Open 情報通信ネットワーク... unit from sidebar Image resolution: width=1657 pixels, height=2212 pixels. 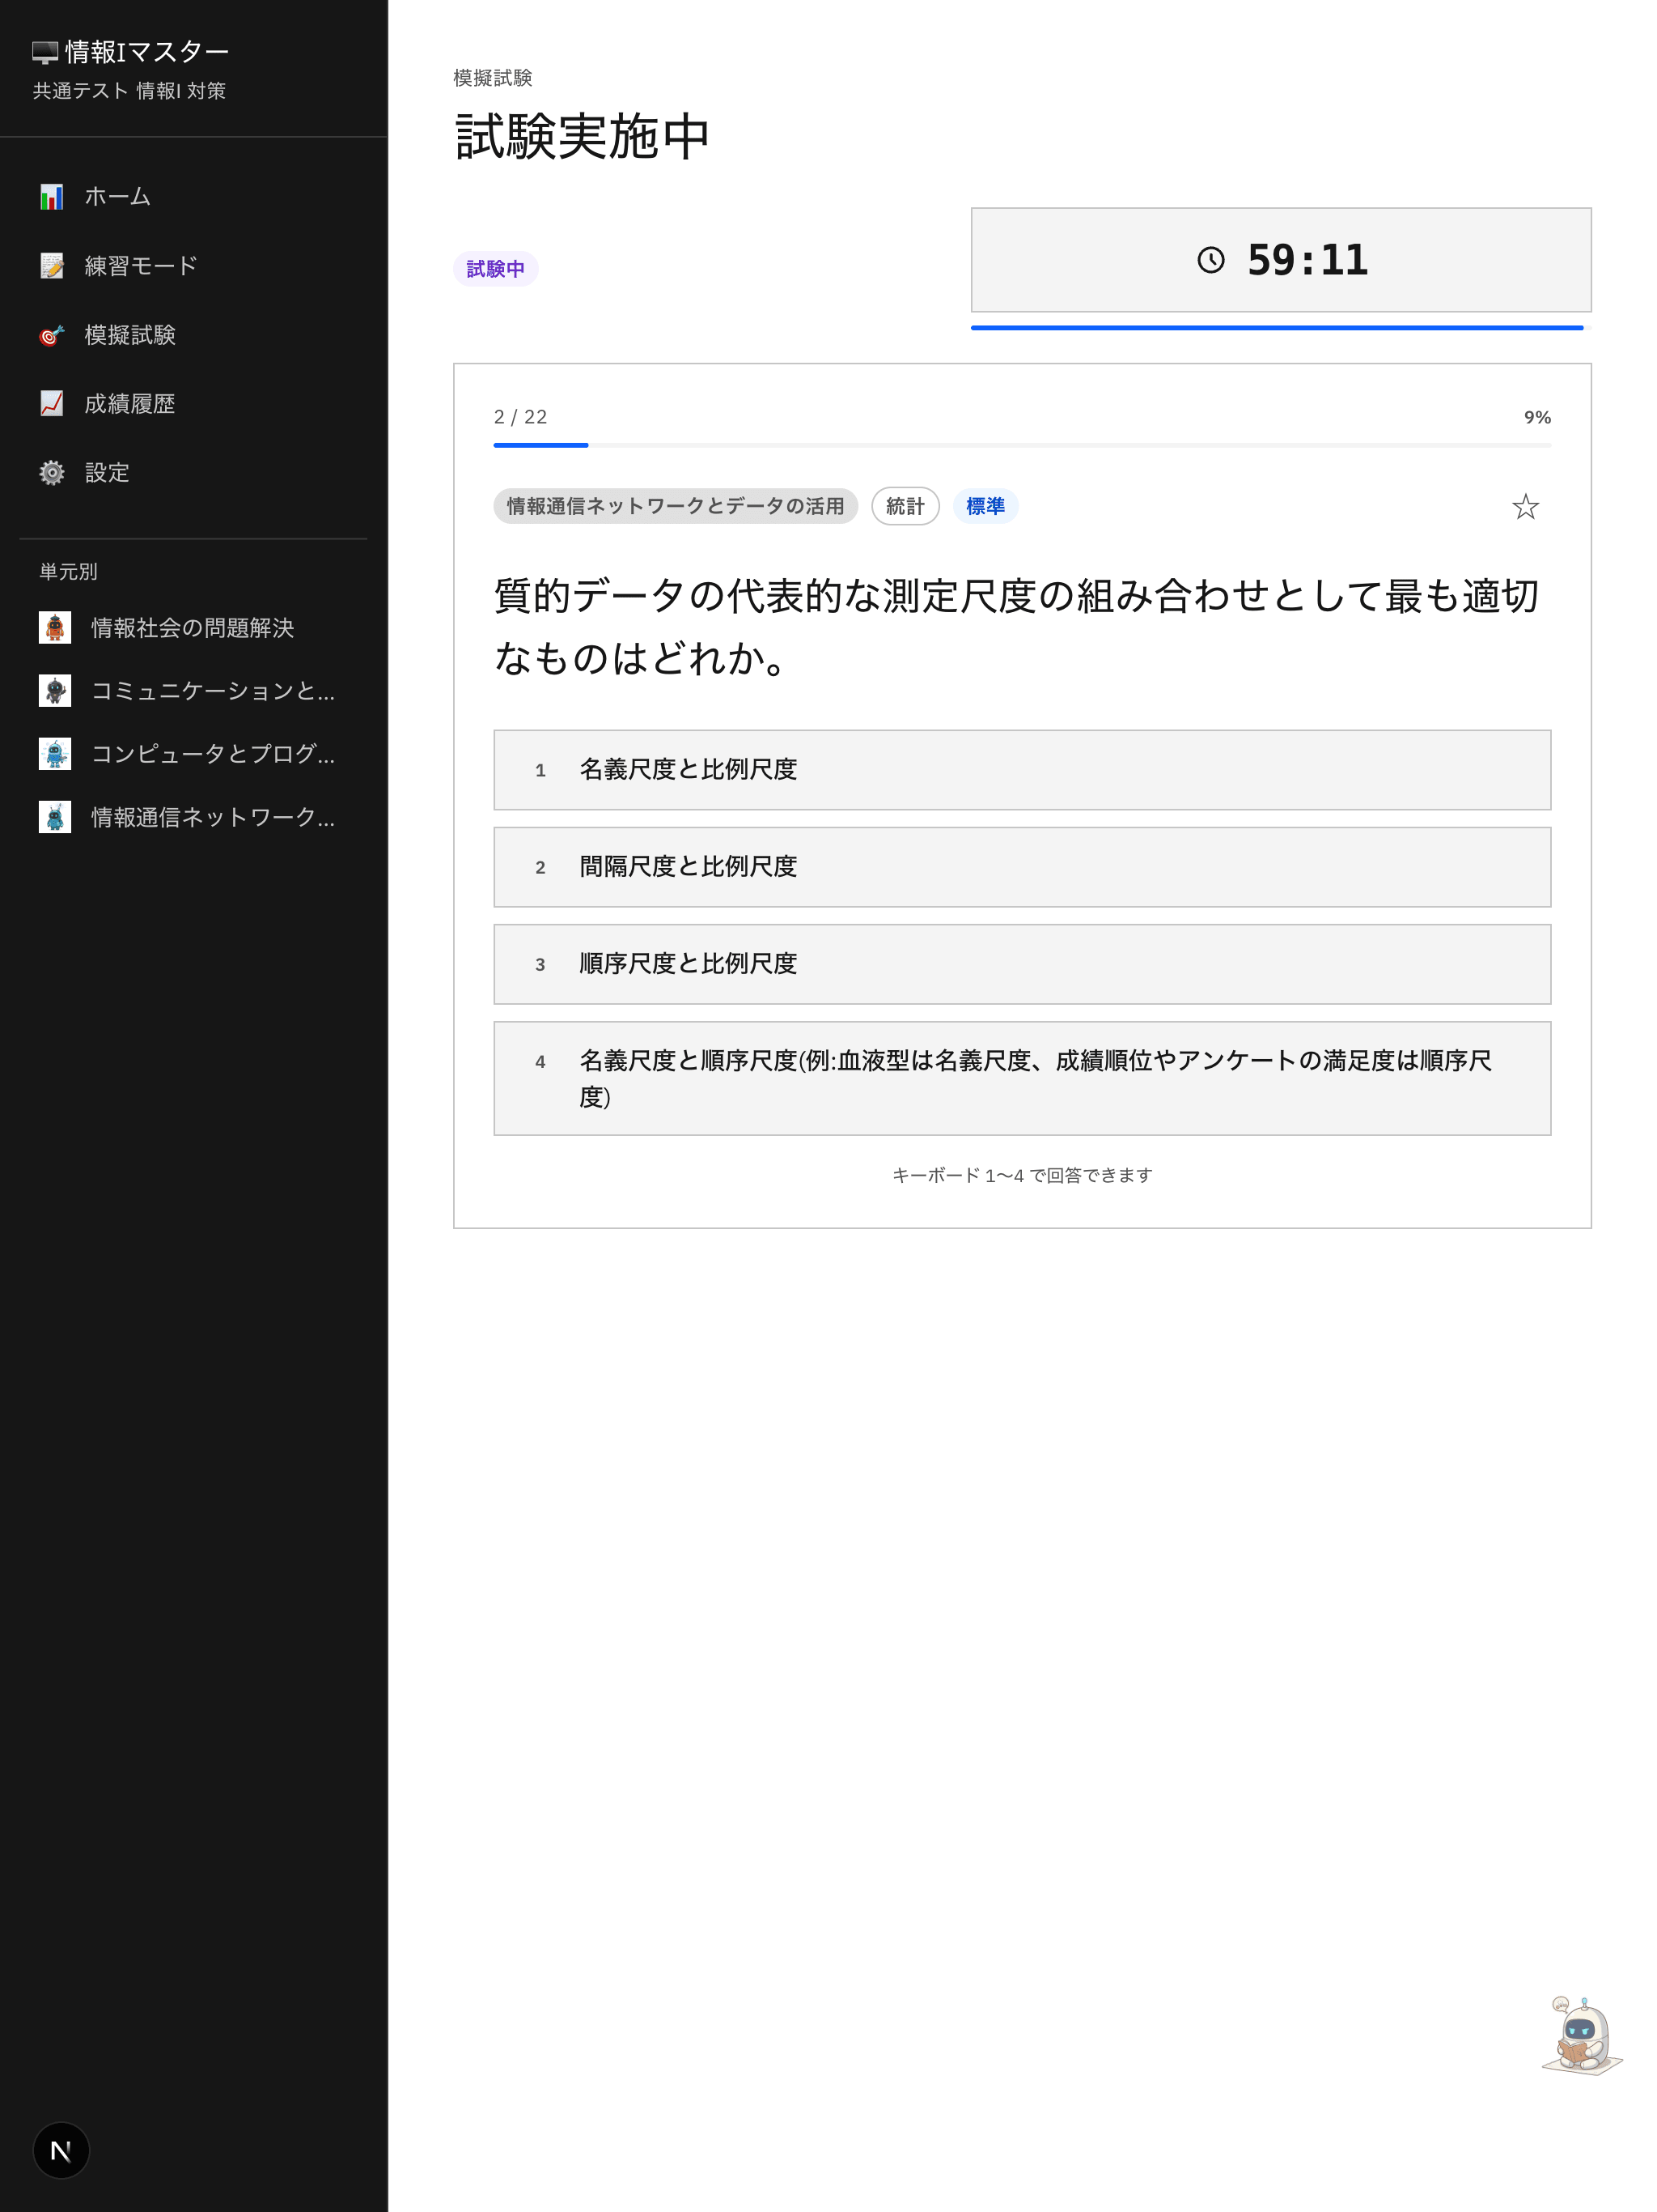(195, 818)
